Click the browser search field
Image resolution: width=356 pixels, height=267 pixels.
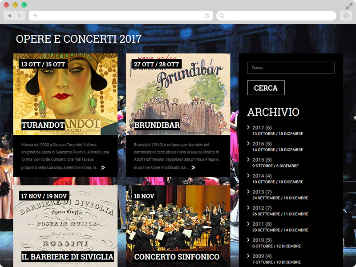pos(276,16)
